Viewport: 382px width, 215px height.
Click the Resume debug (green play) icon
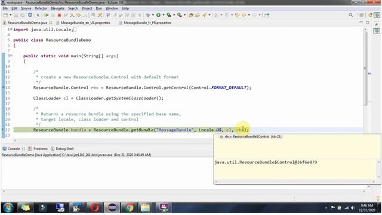47,15
